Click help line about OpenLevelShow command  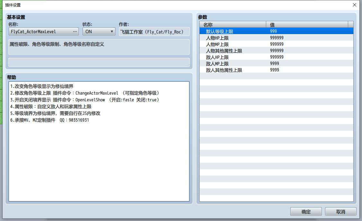[x=85, y=100]
